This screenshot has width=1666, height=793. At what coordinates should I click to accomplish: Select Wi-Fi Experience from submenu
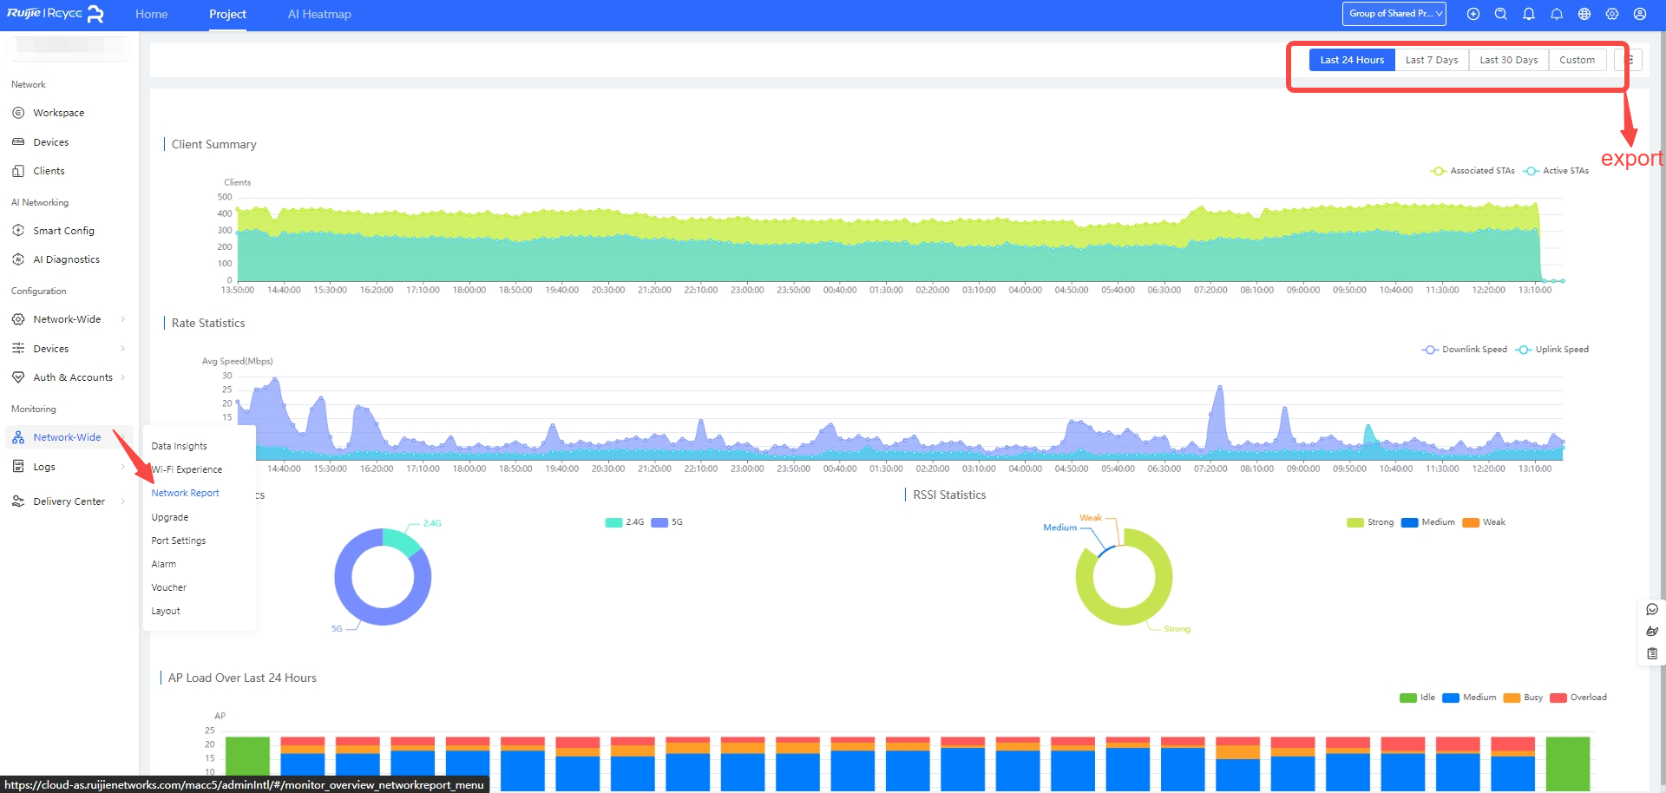coord(187,469)
